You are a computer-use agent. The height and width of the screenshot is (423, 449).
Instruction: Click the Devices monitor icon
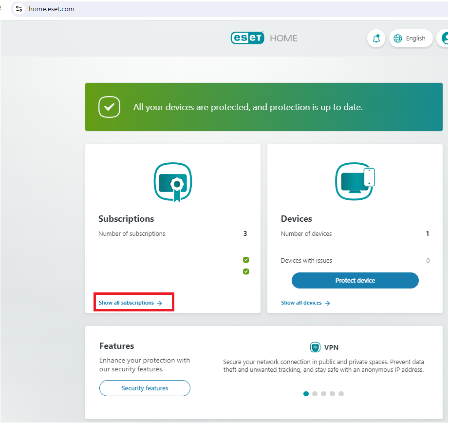355,181
